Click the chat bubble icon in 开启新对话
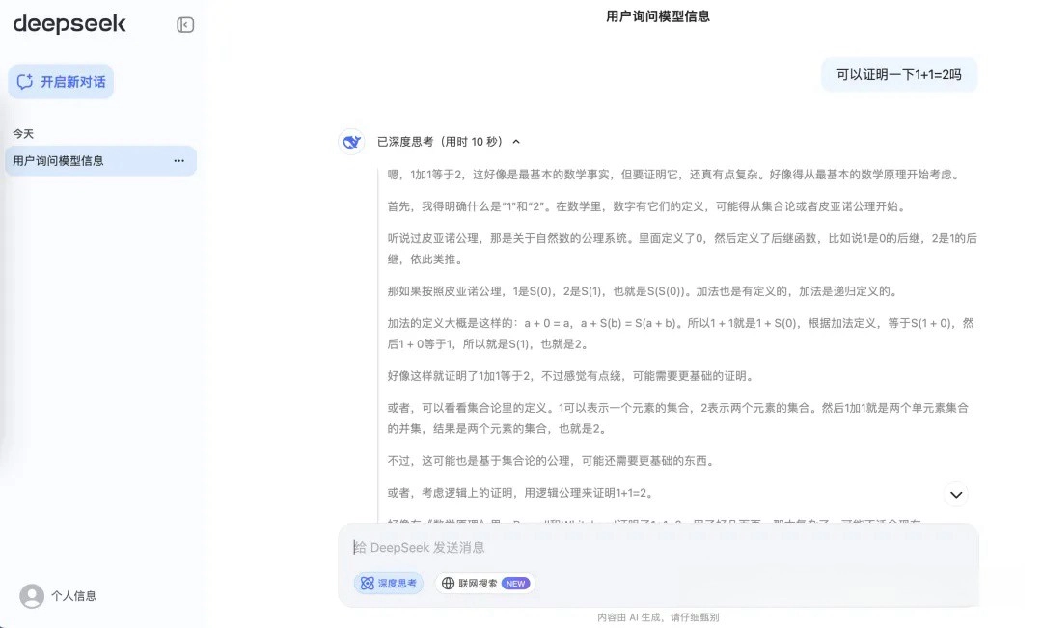Viewport: 1042px width, 628px height. (x=26, y=82)
